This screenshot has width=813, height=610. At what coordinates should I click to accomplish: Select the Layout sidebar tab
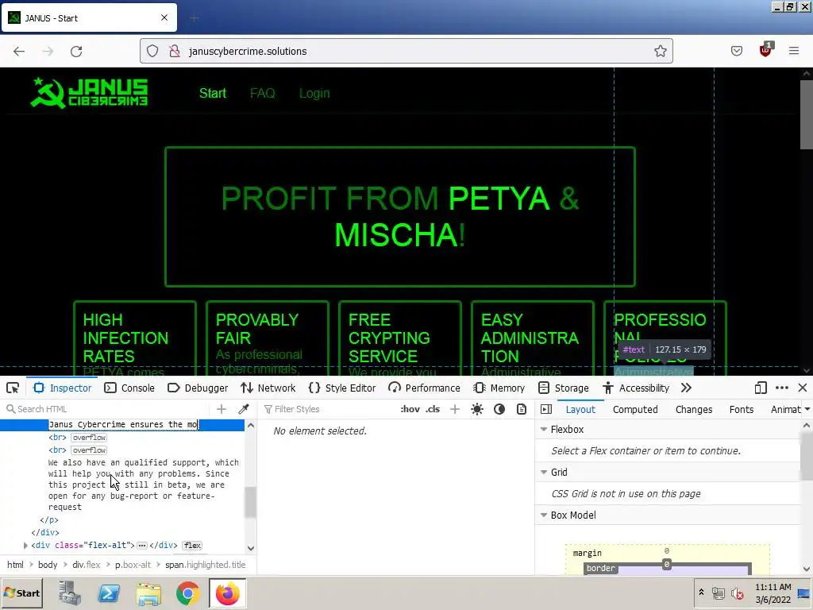[x=580, y=409]
